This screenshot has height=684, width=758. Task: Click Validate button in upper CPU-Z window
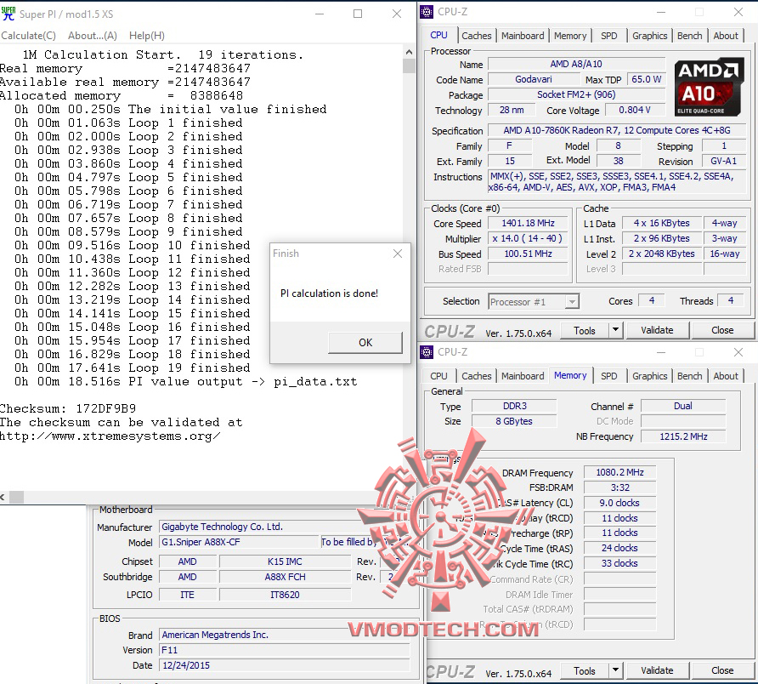pos(657,331)
